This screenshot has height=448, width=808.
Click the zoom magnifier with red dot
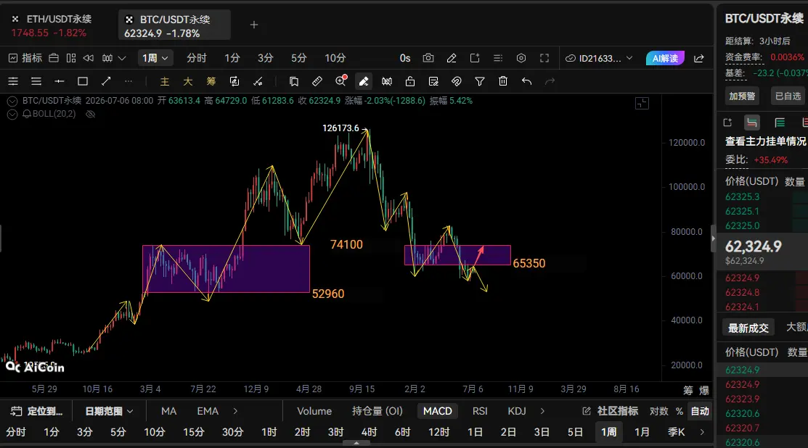(x=340, y=80)
